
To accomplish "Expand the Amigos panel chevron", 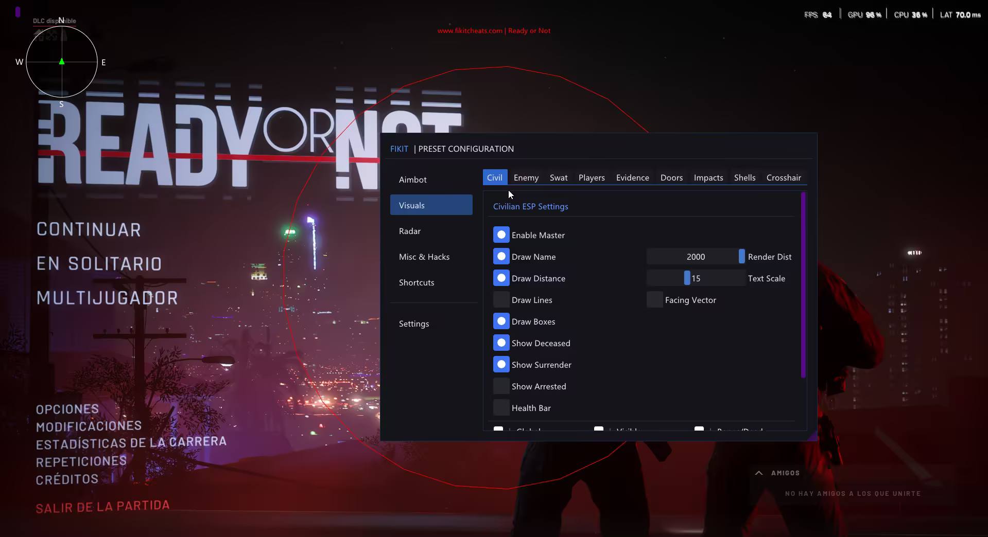I will click(758, 473).
